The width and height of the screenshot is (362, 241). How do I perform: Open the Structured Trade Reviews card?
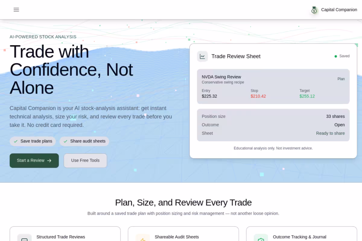coord(65,234)
